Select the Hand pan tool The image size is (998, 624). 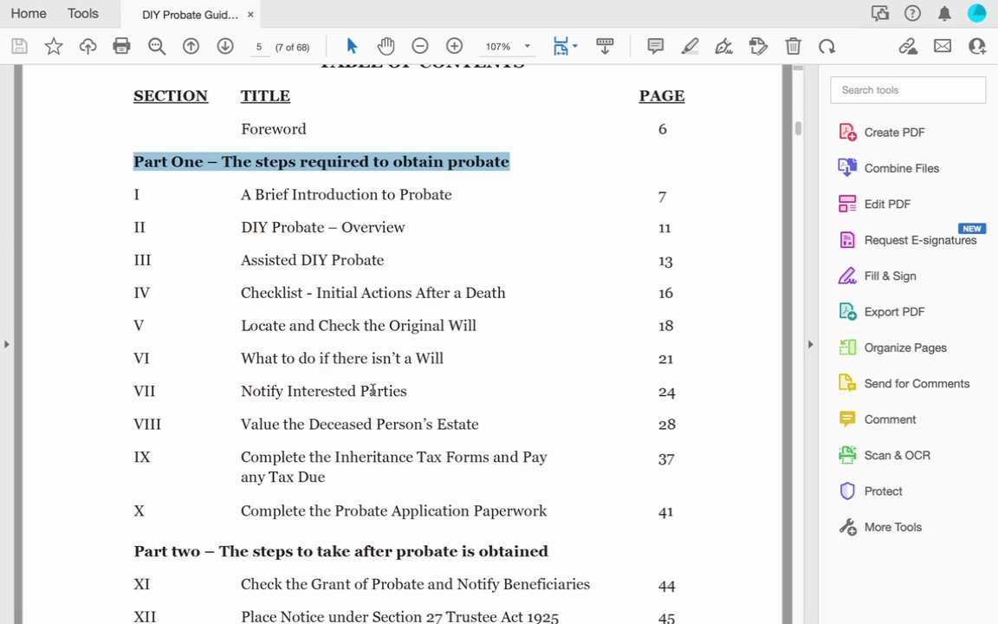[x=386, y=47]
